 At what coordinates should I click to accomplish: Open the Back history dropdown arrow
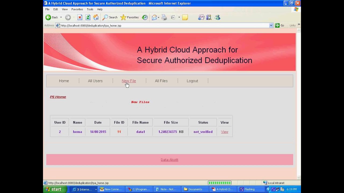click(61, 17)
